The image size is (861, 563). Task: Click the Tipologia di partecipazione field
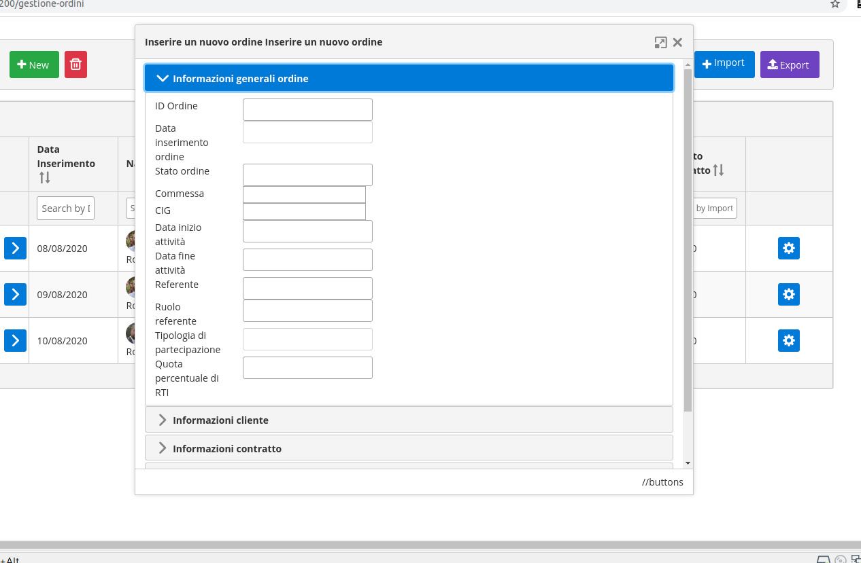coord(307,339)
